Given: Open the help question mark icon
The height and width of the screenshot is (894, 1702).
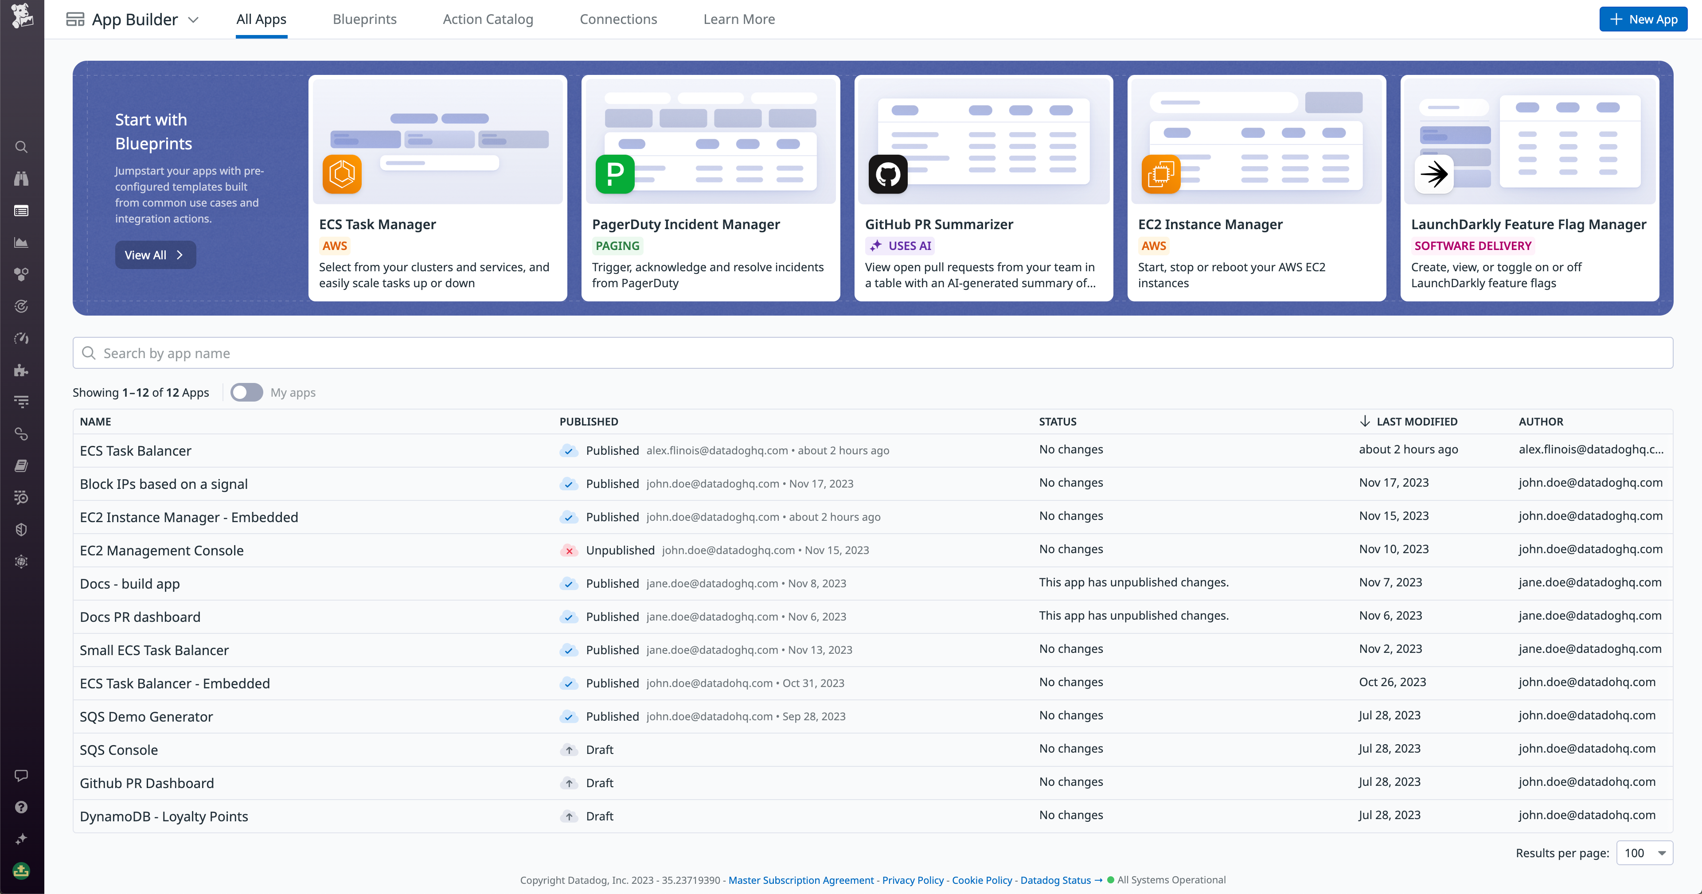Looking at the screenshot, I should 21,807.
